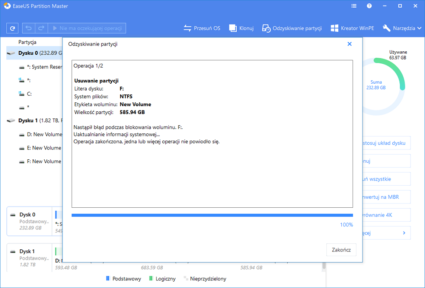Click the Zakończ button

(x=341, y=250)
